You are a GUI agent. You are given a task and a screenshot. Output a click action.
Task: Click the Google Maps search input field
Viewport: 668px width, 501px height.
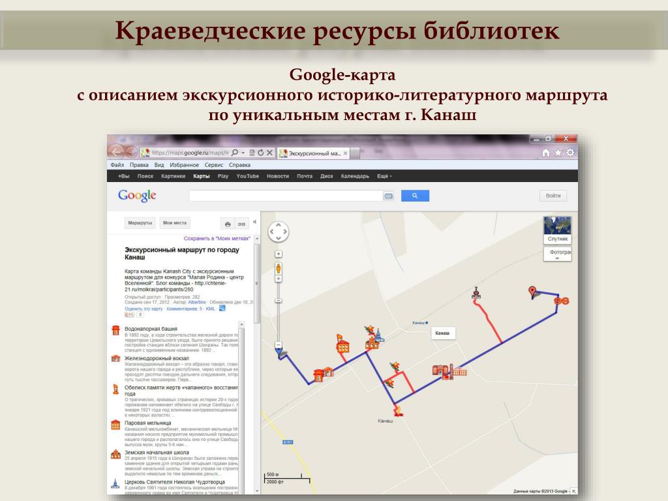point(286,196)
